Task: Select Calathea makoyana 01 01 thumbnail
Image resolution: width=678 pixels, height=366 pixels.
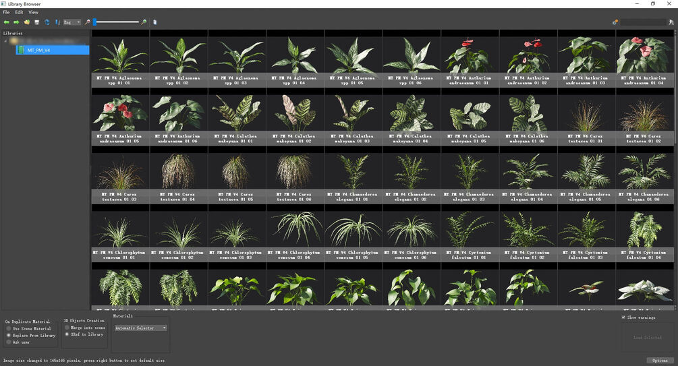Action: (237, 117)
